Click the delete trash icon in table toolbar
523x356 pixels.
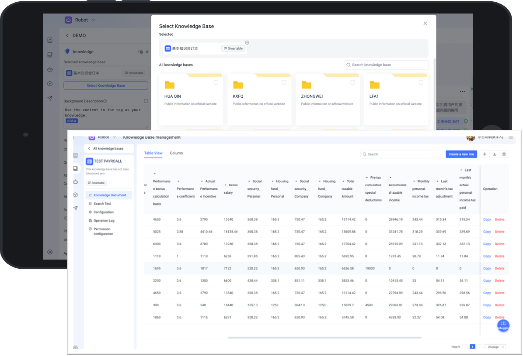[504, 154]
